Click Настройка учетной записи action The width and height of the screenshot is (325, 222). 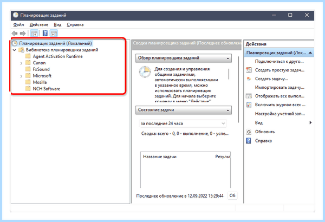(x=280, y=114)
